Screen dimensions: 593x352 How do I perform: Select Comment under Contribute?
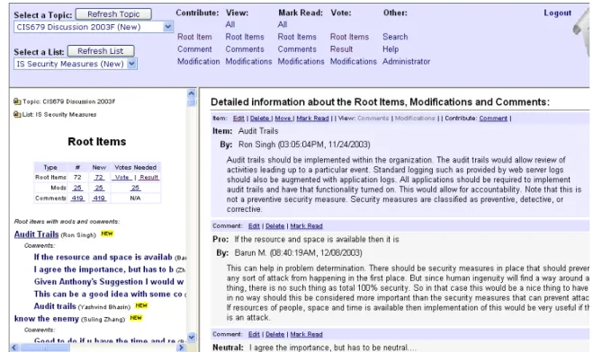pos(194,49)
